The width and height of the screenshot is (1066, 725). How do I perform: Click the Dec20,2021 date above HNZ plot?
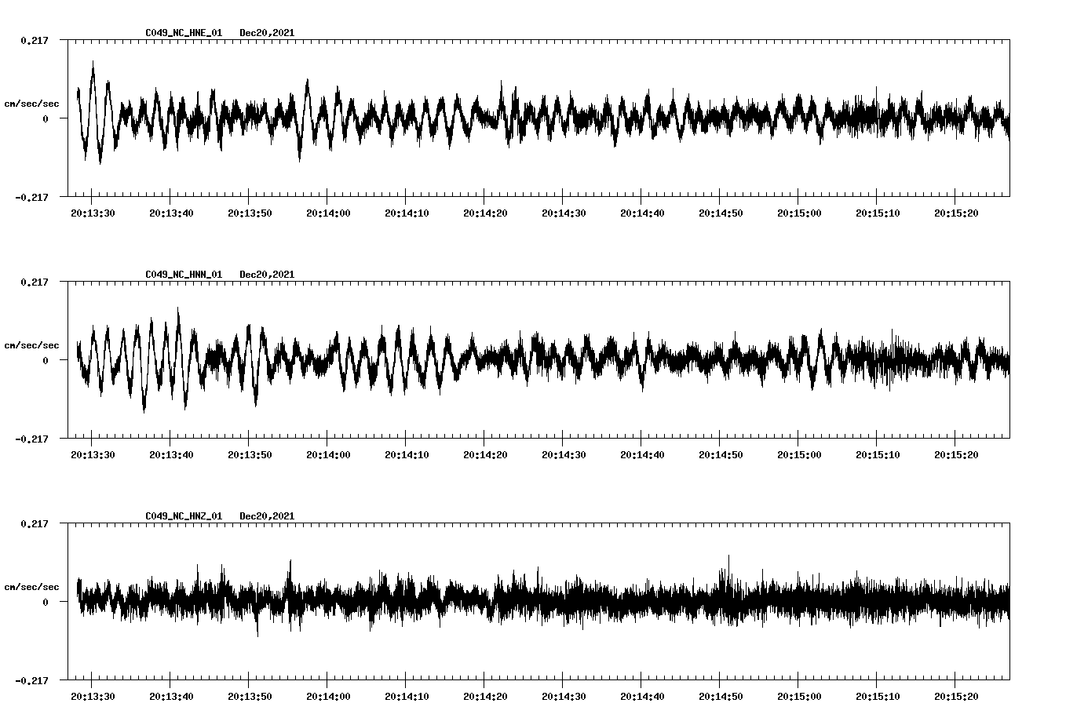(267, 516)
